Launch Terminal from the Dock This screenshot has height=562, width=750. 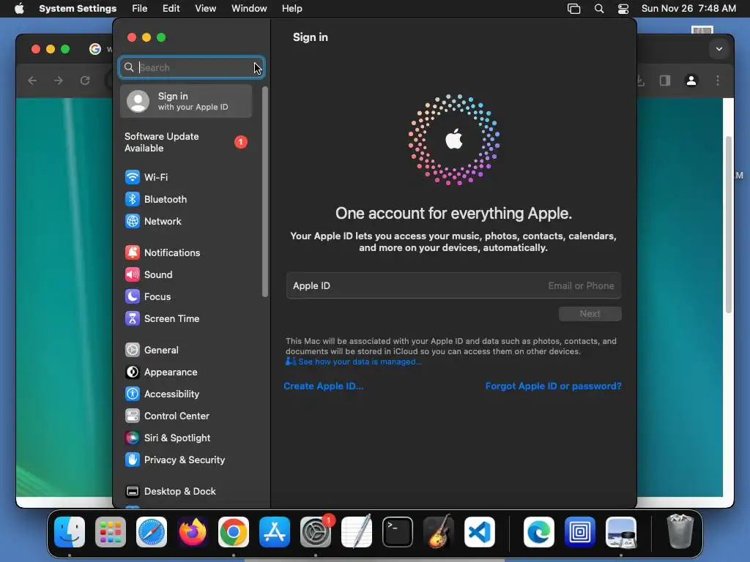point(398,532)
